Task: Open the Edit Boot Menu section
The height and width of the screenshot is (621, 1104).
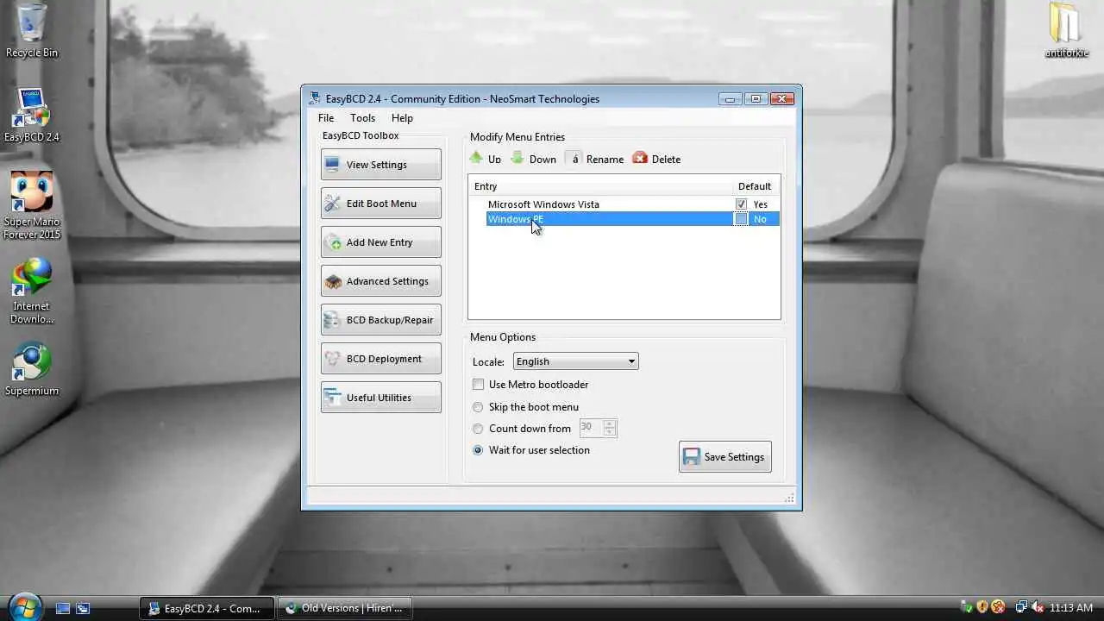Action: tap(380, 204)
